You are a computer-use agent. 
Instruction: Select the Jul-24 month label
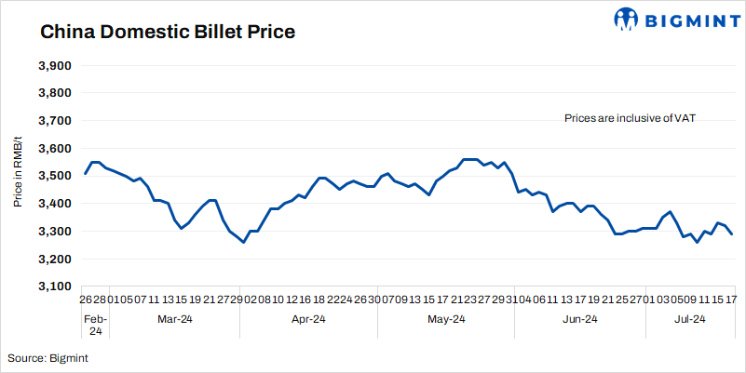(689, 319)
